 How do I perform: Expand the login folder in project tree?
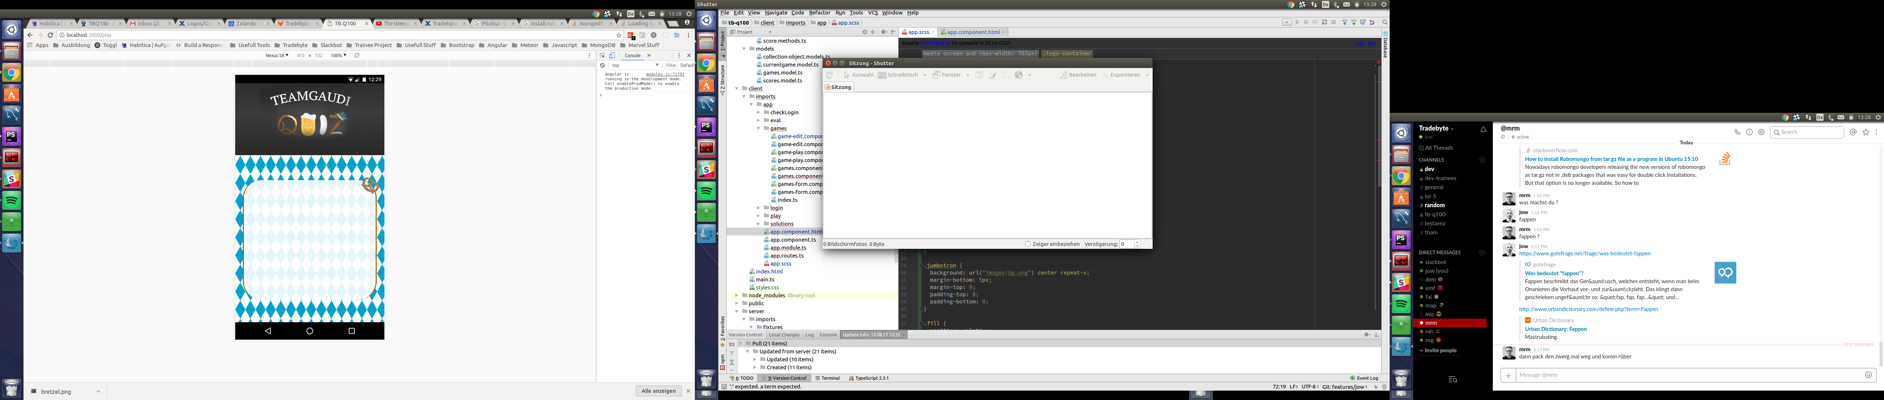pos(759,208)
